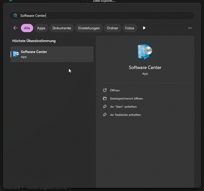Show only Ordner results
Image resolution: width=204 pixels, height=191 pixels.
(x=112, y=28)
